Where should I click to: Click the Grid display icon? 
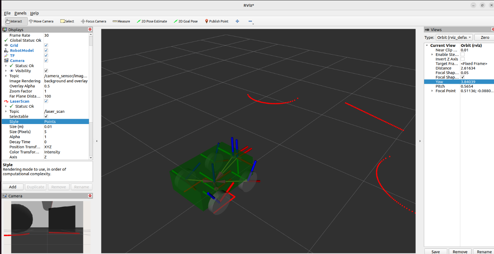(6, 46)
